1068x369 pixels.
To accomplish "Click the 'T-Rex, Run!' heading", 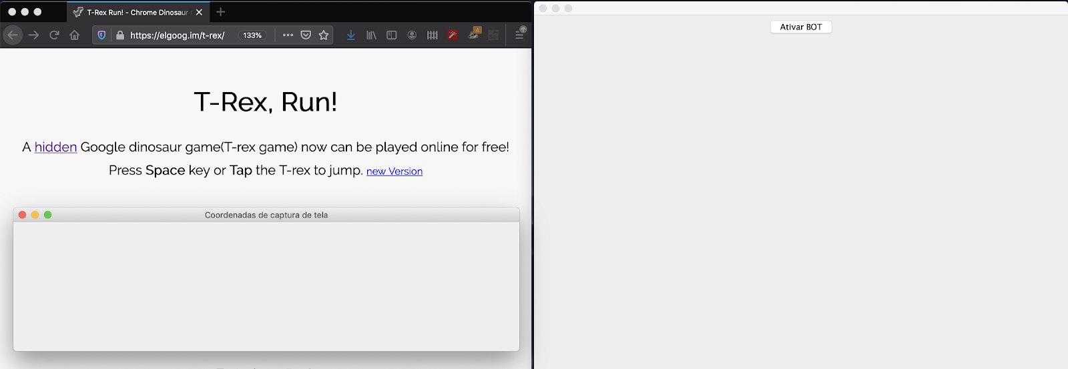I will [x=266, y=102].
